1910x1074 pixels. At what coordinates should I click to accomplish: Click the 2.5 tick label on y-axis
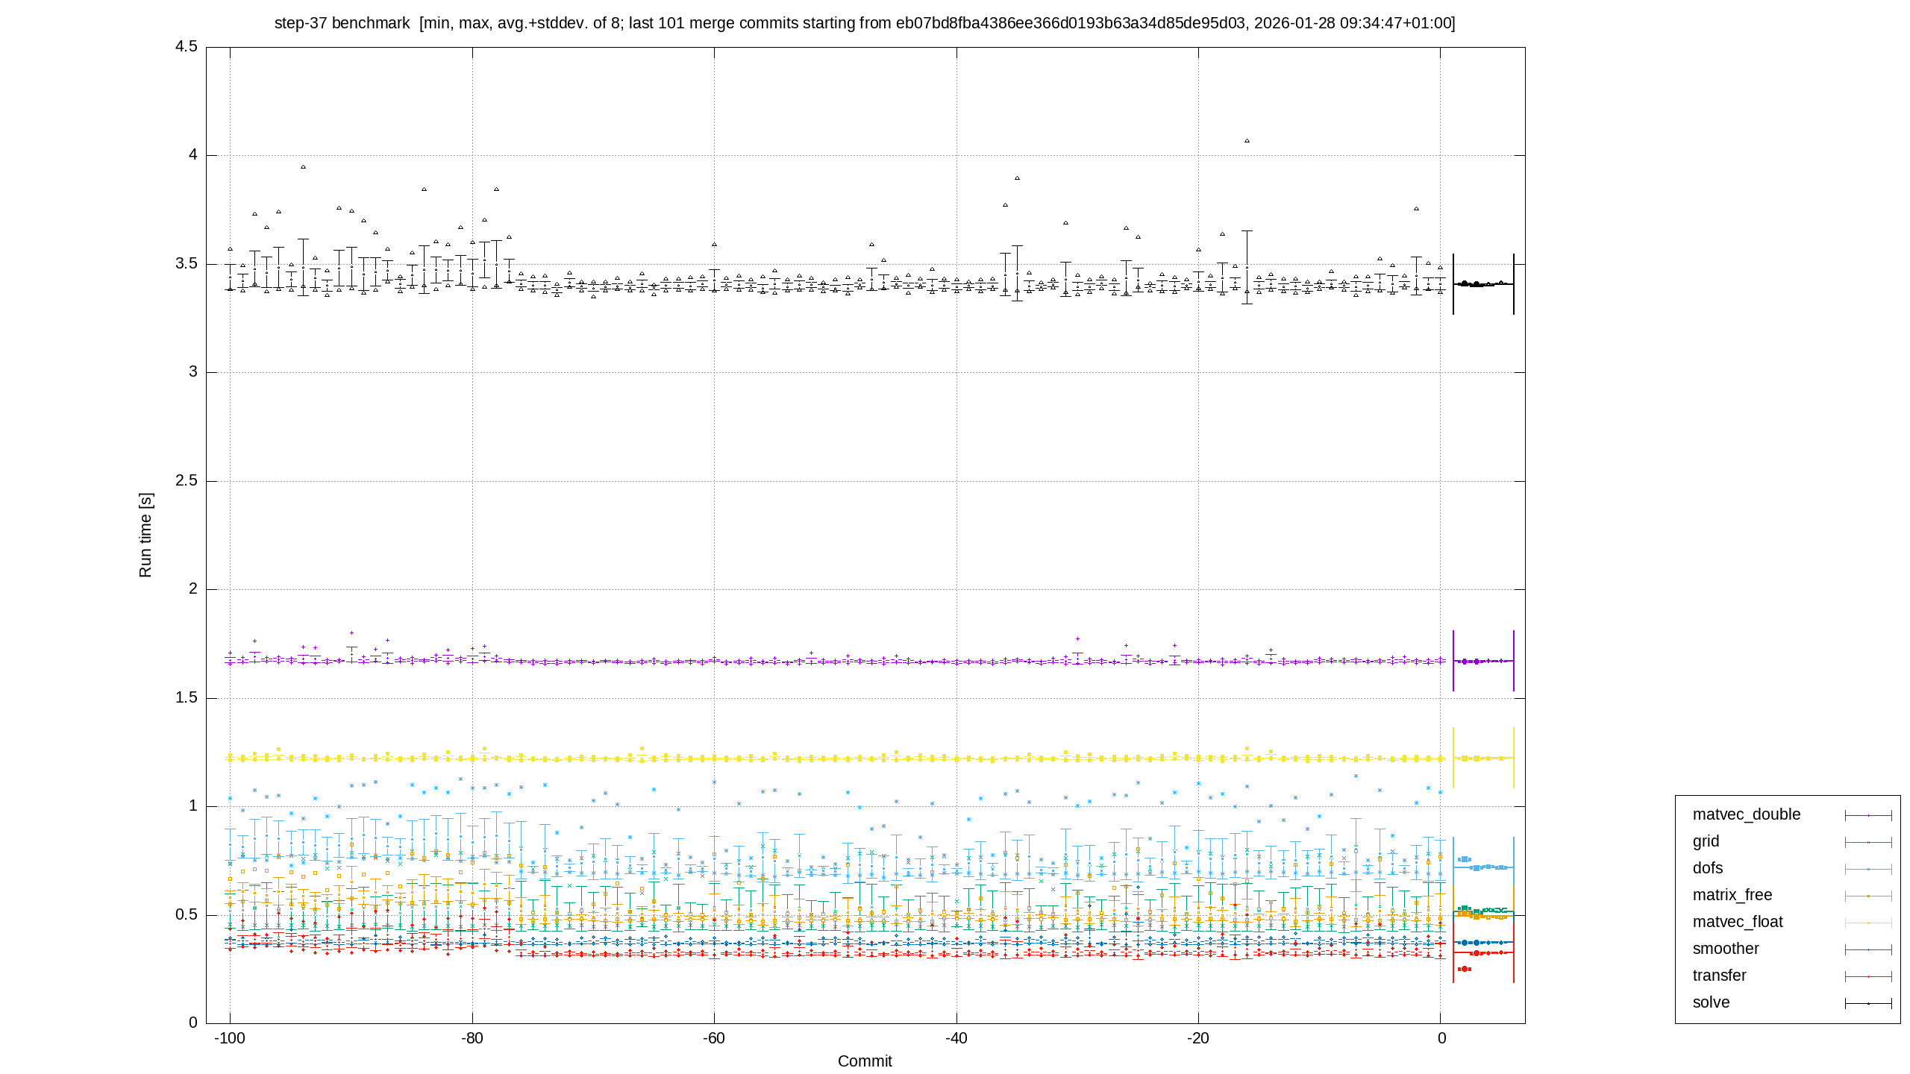[187, 481]
